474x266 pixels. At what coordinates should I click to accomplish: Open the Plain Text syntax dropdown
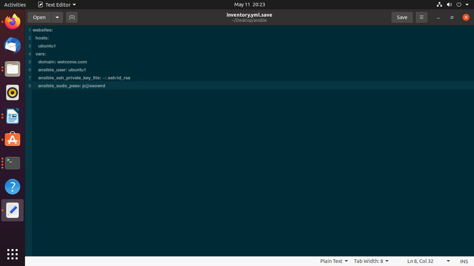pyautogui.click(x=333, y=261)
